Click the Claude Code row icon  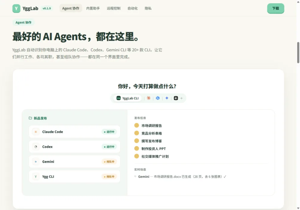[36, 132]
